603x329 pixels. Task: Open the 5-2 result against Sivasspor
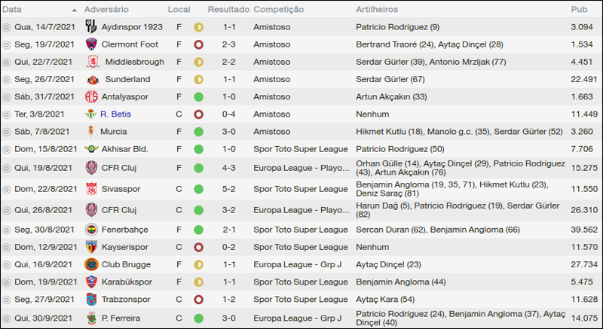click(228, 188)
